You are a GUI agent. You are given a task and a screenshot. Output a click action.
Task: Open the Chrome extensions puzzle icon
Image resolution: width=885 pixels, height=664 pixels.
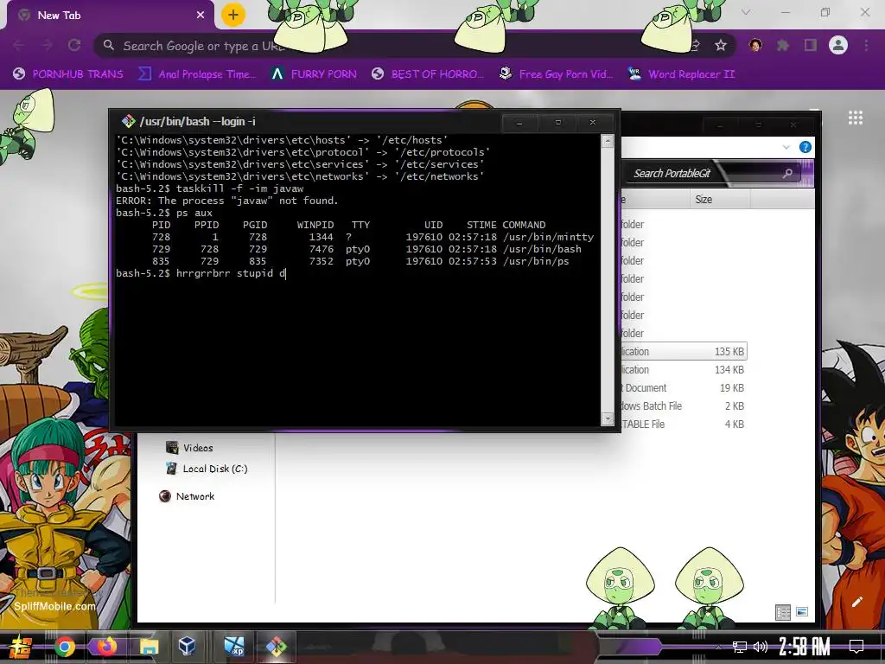tap(783, 46)
